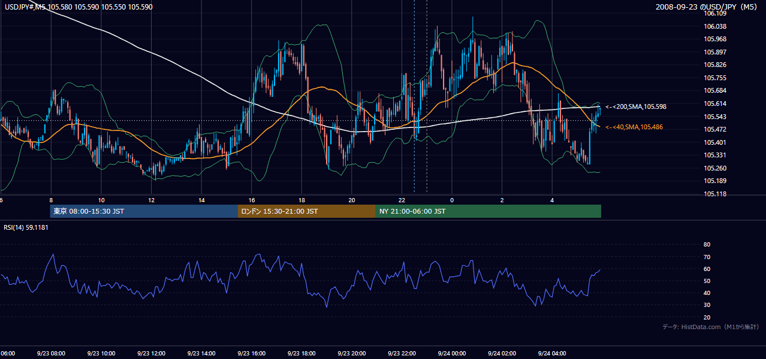Click price axis value 106.109
This screenshot has width=766, height=359.
(x=716, y=13)
